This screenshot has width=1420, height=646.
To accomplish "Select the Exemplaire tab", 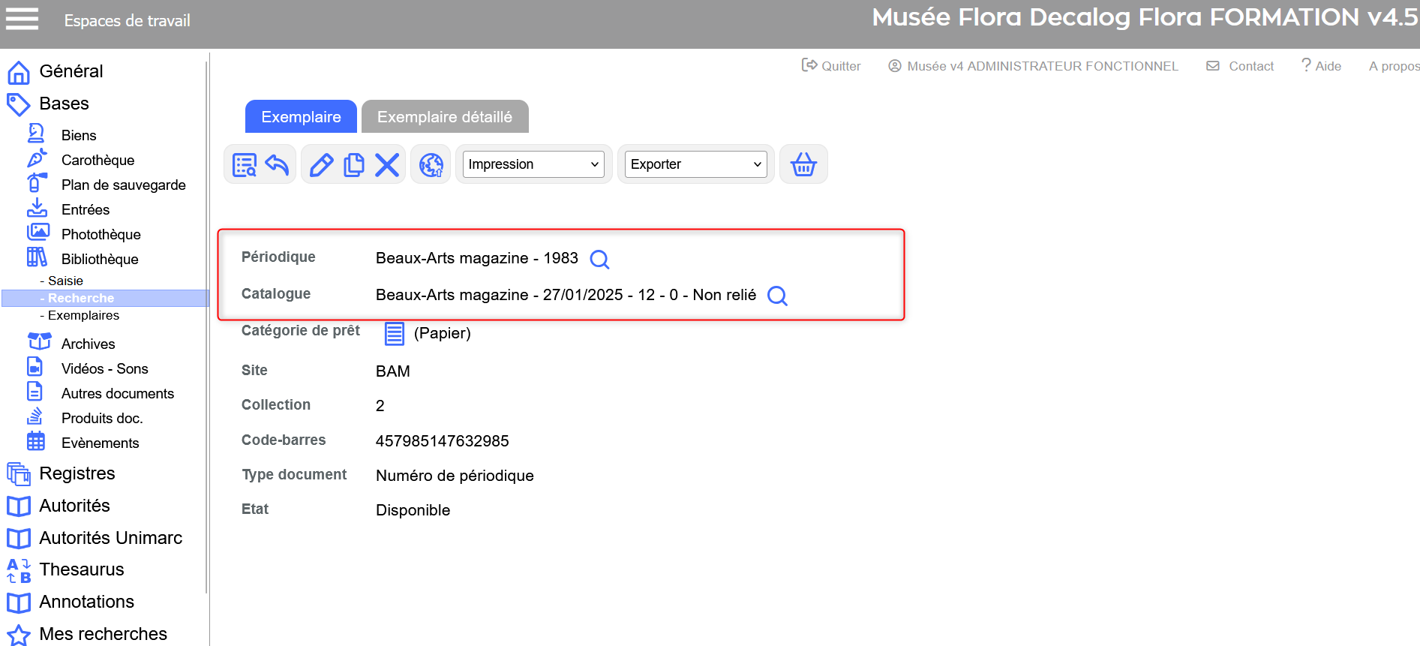I will [301, 117].
